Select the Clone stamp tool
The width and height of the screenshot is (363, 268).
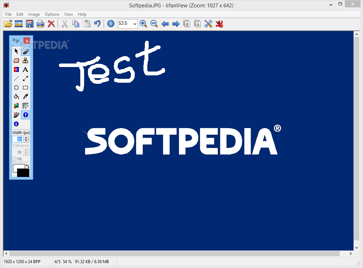pos(25,60)
